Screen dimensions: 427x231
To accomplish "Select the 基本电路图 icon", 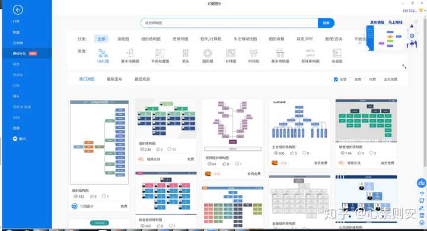I will pos(130,53).
